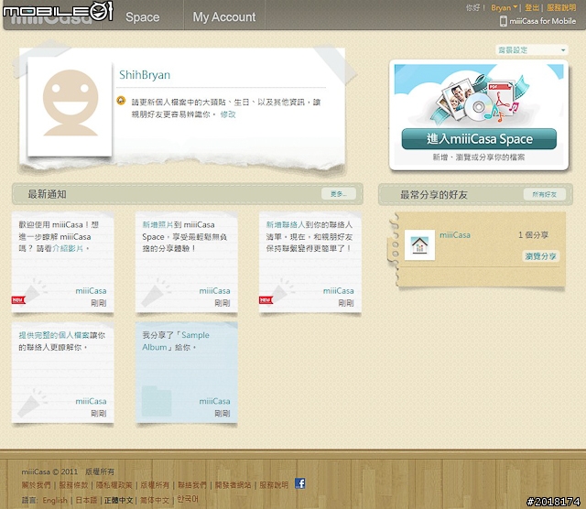Click miiiCasa sender on the 新增照片 note
This screenshot has width=586, height=509.
(x=214, y=291)
